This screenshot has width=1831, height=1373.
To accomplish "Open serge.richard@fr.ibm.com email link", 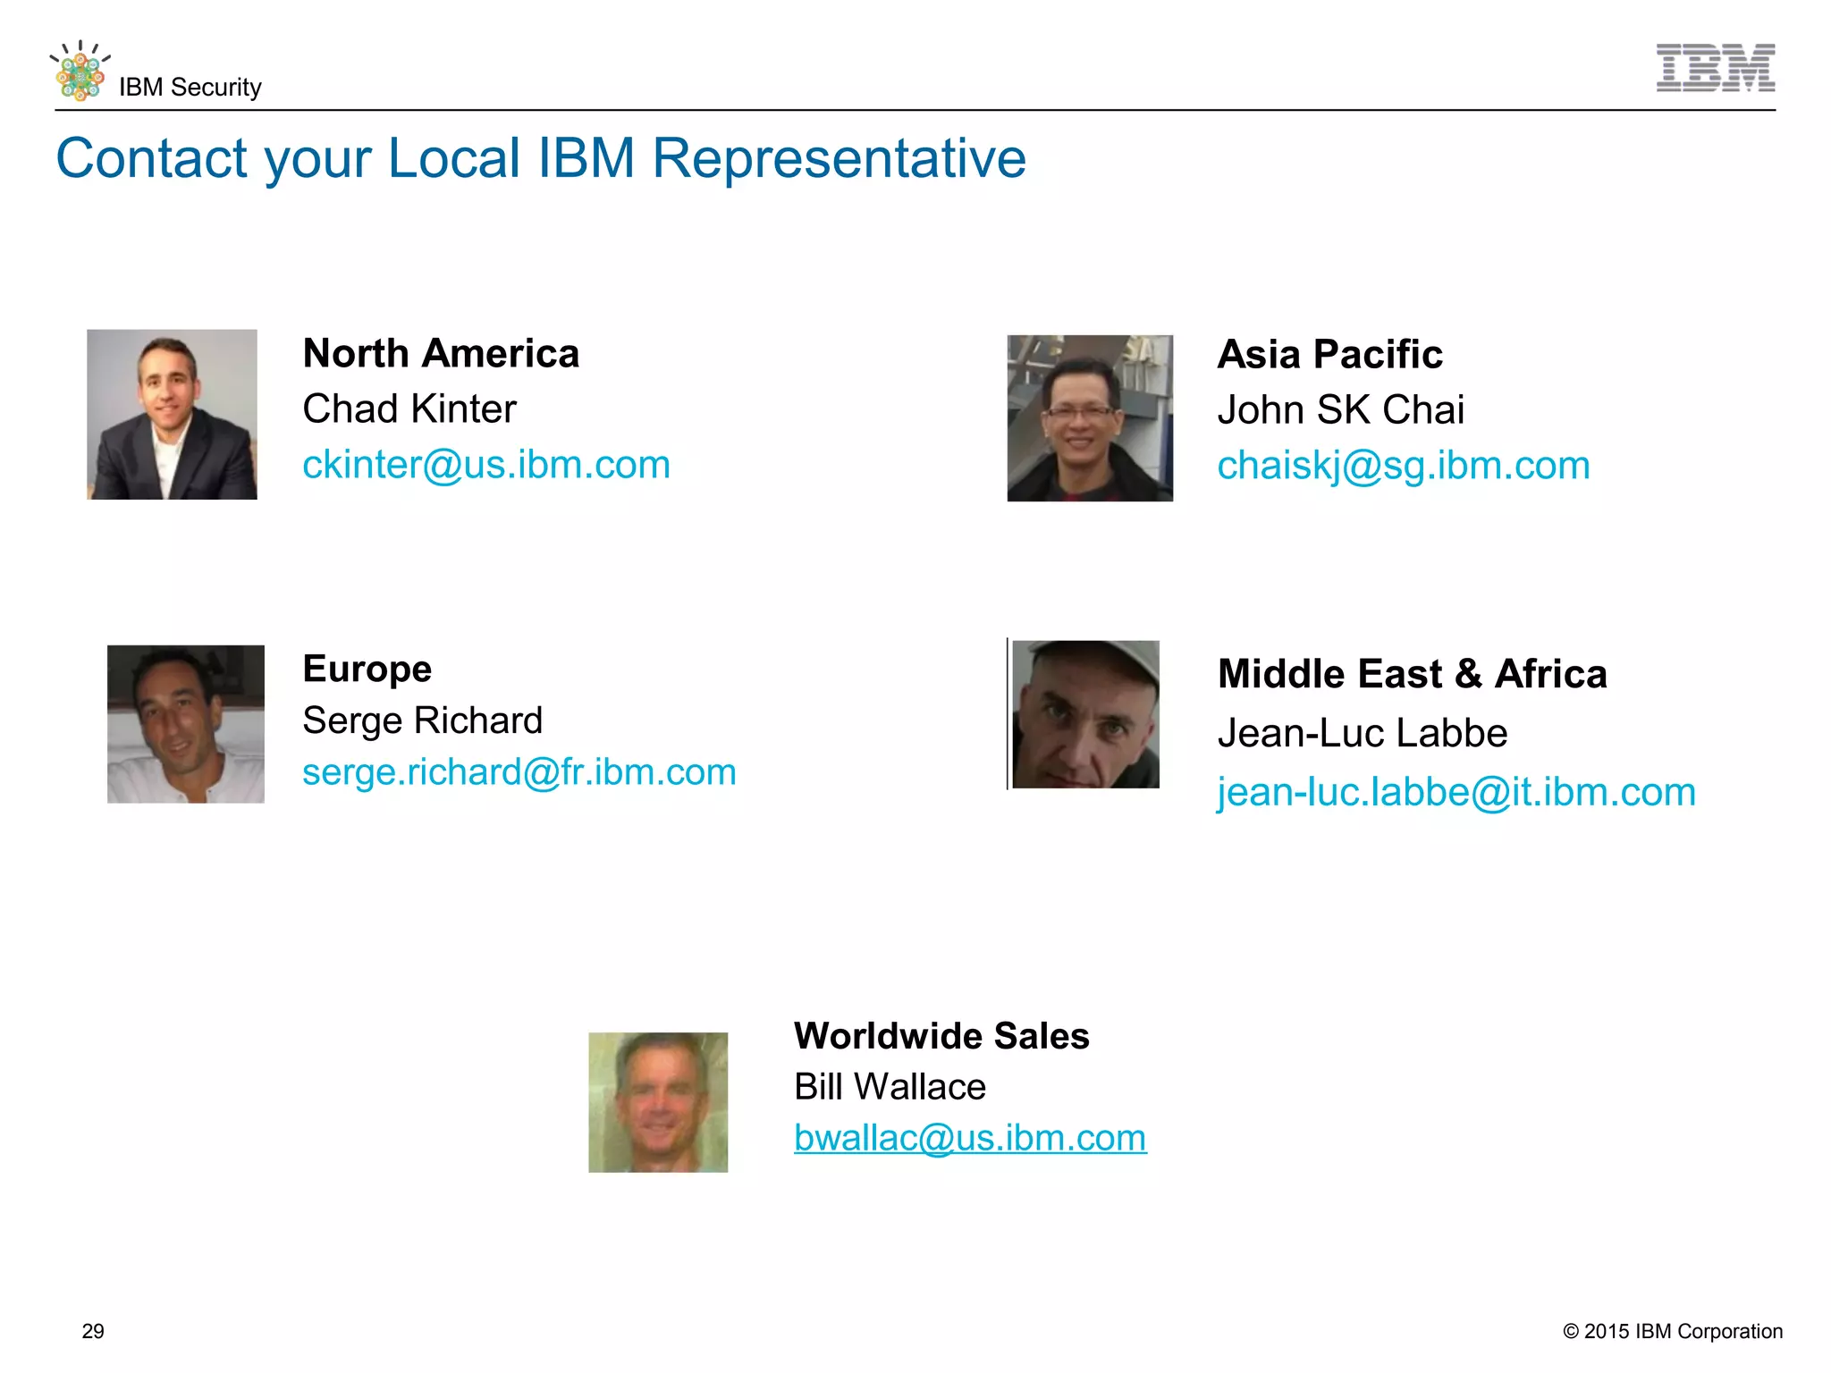I will point(519,772).
